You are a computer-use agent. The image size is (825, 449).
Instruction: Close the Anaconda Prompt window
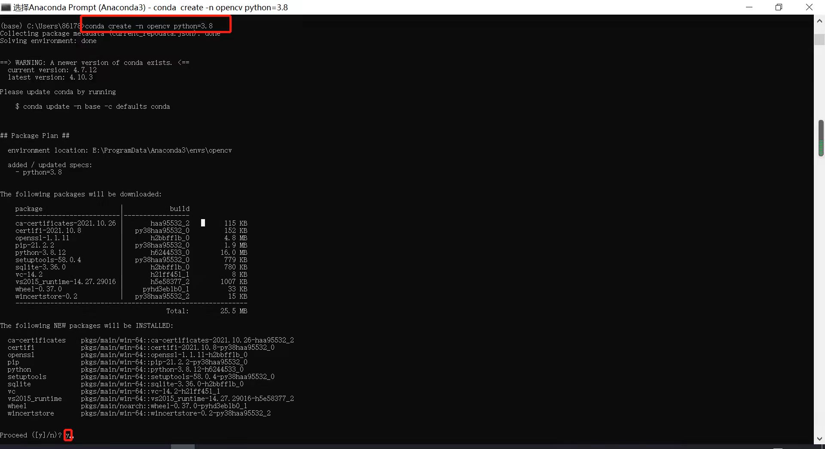coord(810,7)
